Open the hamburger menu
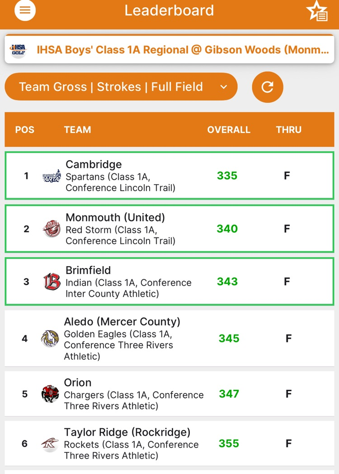Screen dimensions: 339x474 [25, 11]
